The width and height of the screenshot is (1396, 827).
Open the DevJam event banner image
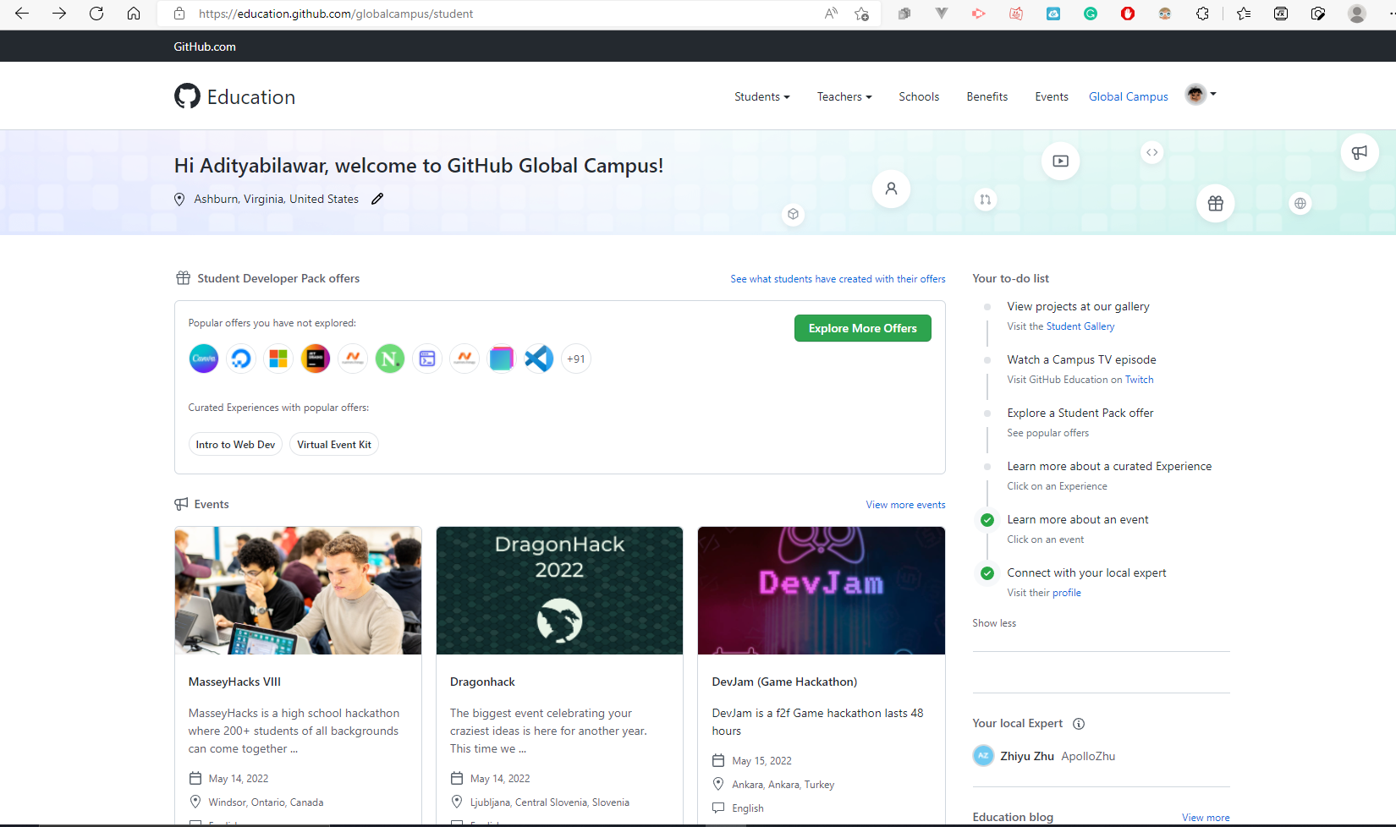(x=821, y=590)
